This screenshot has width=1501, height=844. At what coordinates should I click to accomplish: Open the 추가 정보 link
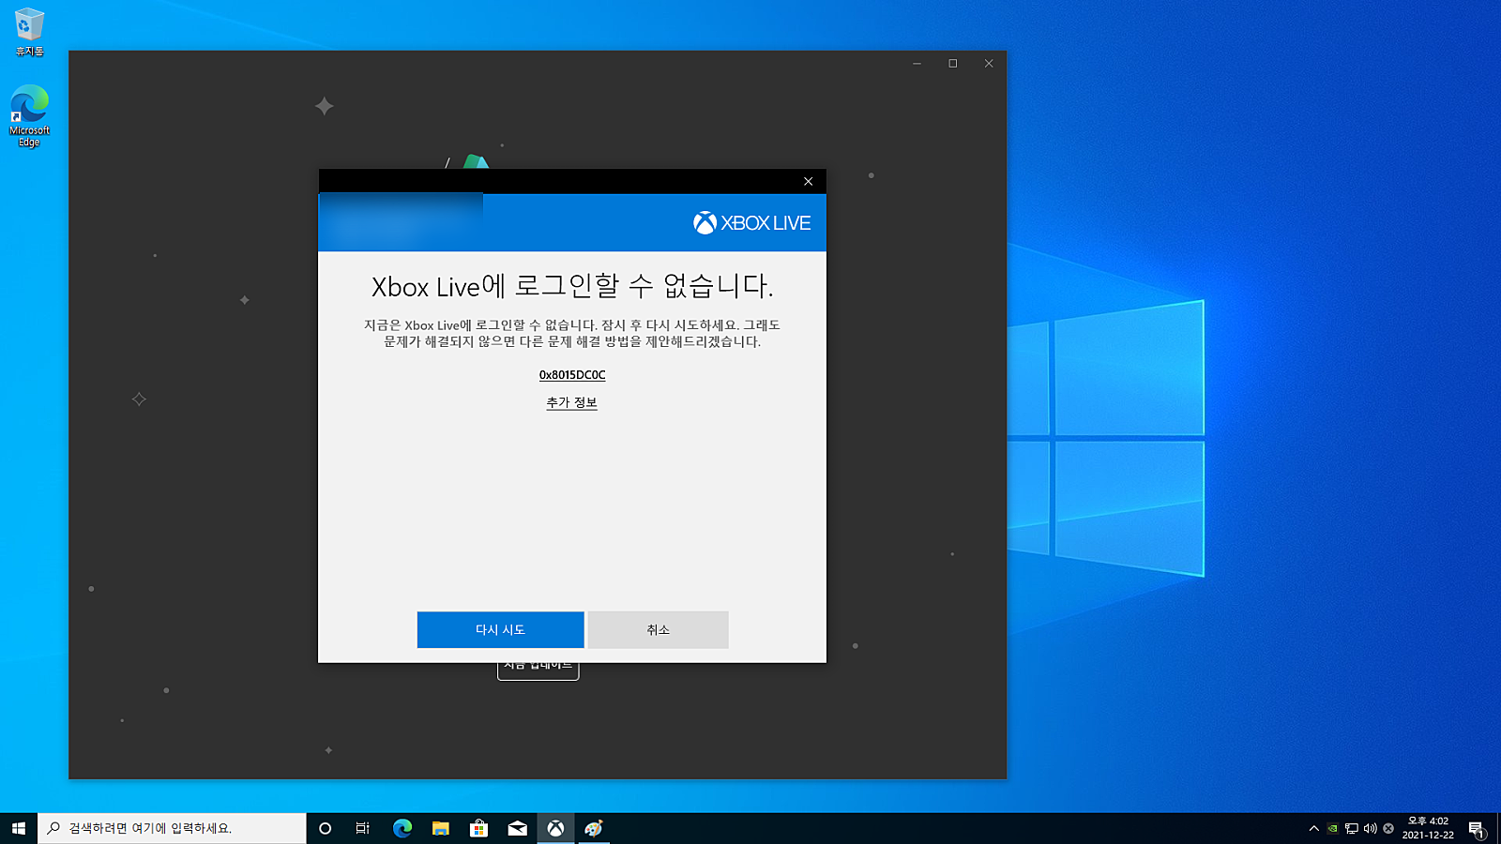click(x=572, y=402)
